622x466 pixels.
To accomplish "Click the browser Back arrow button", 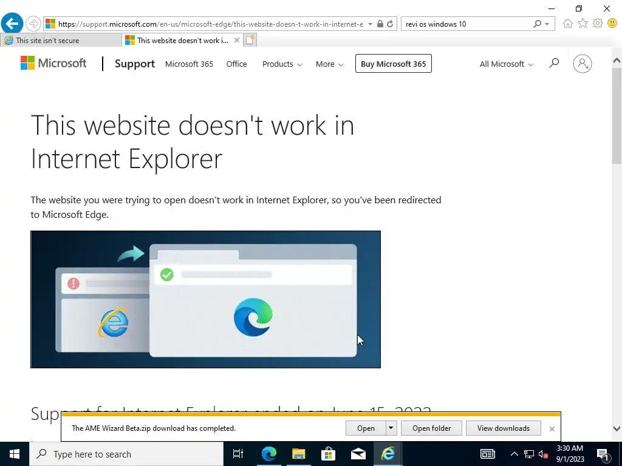I will (x=12, y=24).
